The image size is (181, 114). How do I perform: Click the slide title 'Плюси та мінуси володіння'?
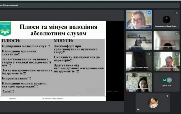coord(59,27)
